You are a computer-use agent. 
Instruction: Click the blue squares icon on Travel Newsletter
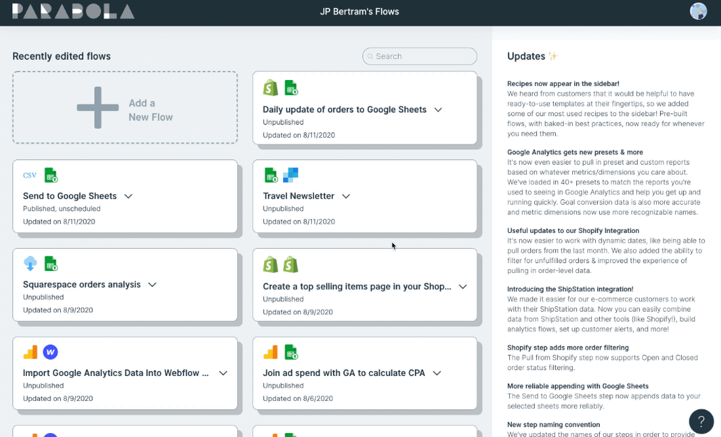(x=290, y=175)
